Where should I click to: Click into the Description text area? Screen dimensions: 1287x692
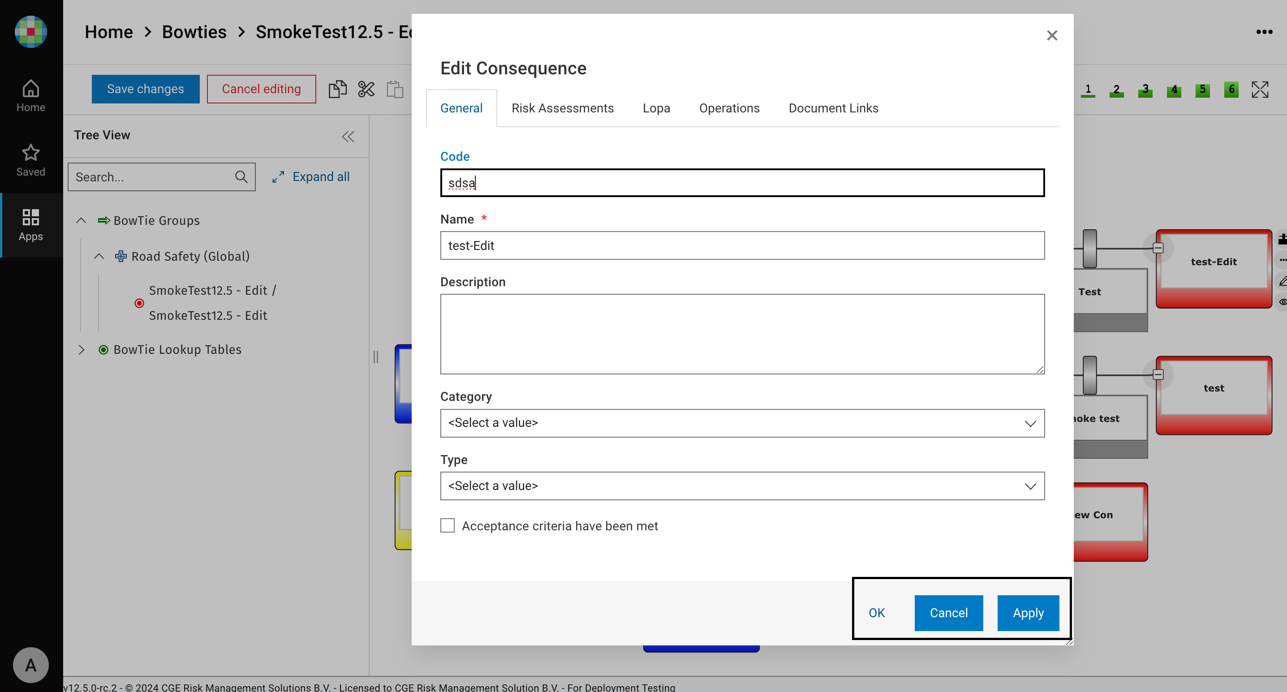click(742, 334)
